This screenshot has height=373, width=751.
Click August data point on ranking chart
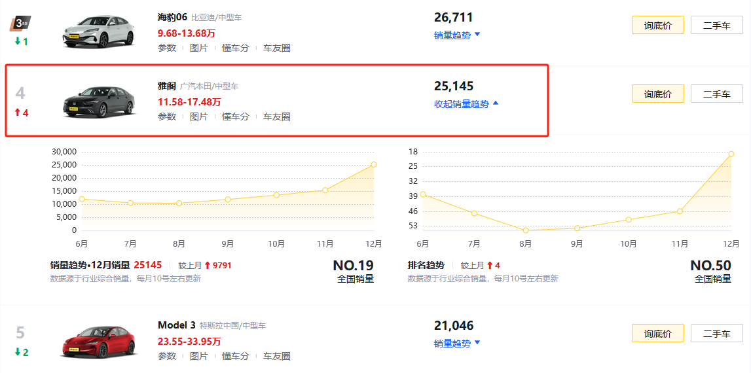click(x=526, y=230)
